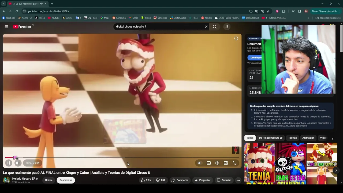The height and width of the screenshot is (193, 343).
Task: Open the Anime FLV bookmark
Action: (x=25, y=18)
